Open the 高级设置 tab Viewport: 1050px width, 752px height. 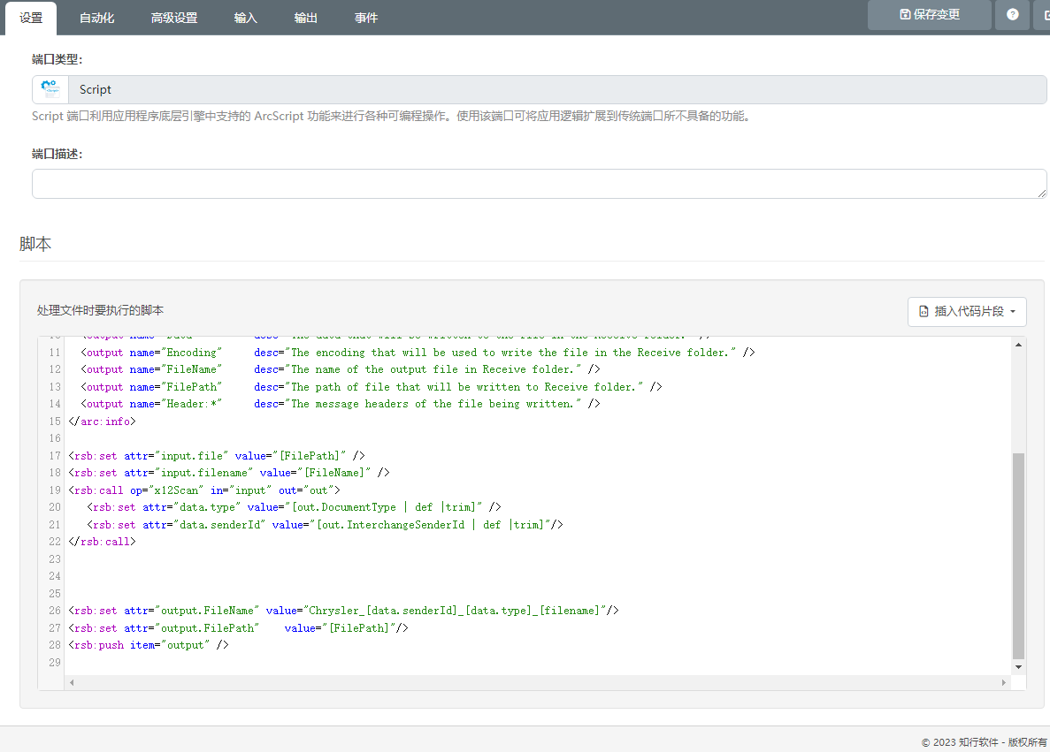pos(174,18)
